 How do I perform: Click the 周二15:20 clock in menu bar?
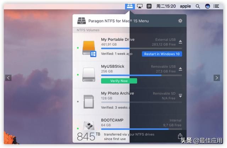pos(166,6)
